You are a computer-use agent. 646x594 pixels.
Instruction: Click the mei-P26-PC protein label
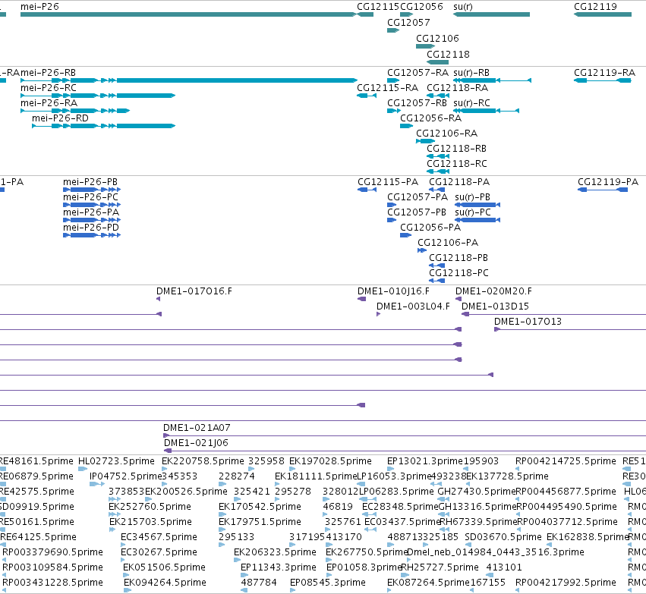click(90, 197)
